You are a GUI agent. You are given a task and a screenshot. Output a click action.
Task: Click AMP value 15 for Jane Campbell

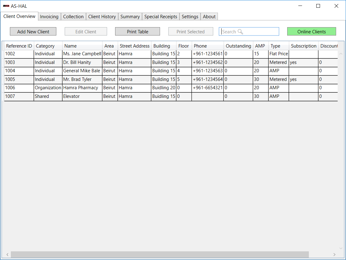[261, 54]
